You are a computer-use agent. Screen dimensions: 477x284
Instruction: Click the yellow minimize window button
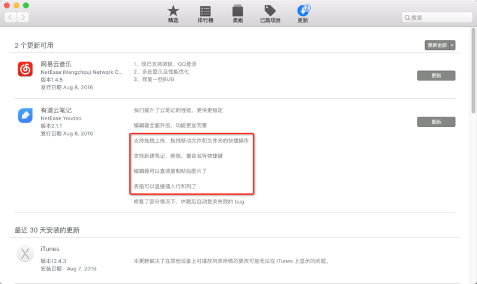click(x=17, y=5)
